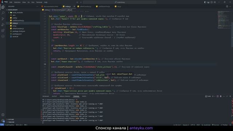This screenshot has height=131, width=233.
Task: Toggle the bottom panel layout icon
Action: 208,2
